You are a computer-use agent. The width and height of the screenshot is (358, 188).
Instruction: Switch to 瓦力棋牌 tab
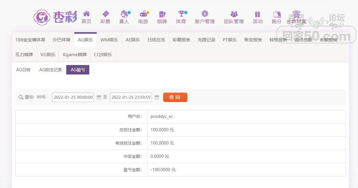point(24,54)
